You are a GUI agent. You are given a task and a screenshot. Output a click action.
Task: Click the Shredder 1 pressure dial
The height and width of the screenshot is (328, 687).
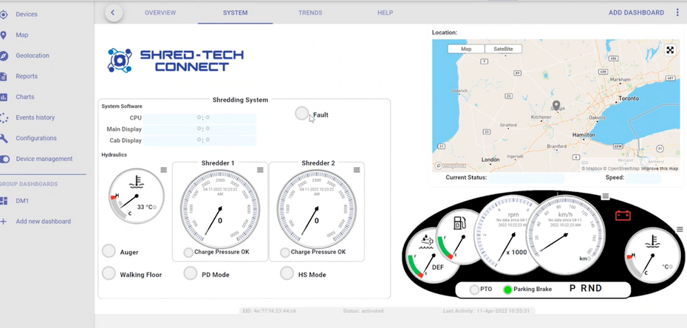(x=220, y=209)
